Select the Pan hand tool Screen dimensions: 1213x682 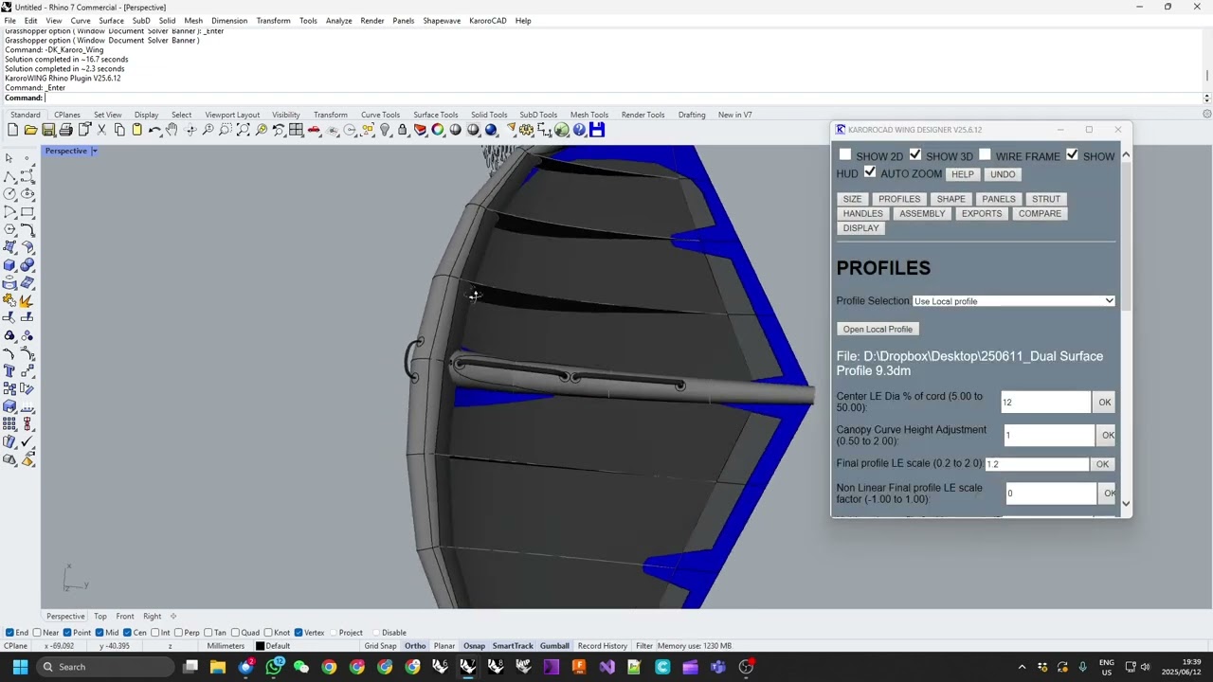click(172, 130)
